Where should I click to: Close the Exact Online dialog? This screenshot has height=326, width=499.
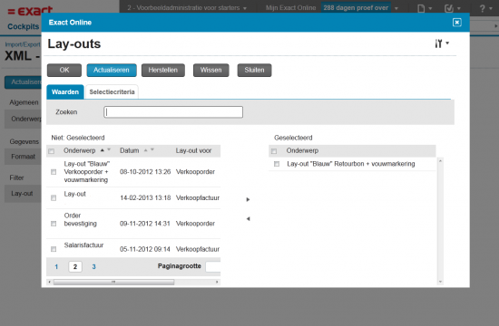pyautogui.click(x=457, y=23)
